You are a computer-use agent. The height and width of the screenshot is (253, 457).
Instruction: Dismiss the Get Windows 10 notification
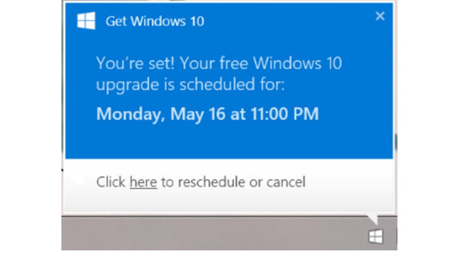[380, 16]
